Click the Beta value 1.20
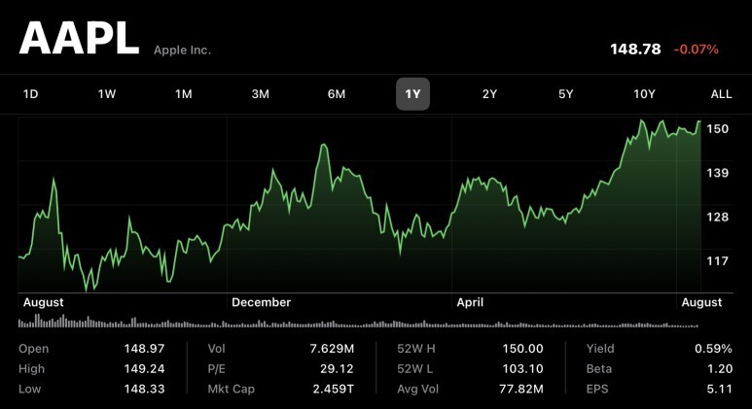Viewport: 752px width, 409px height. pyautogui.click(x=720, y=368)
